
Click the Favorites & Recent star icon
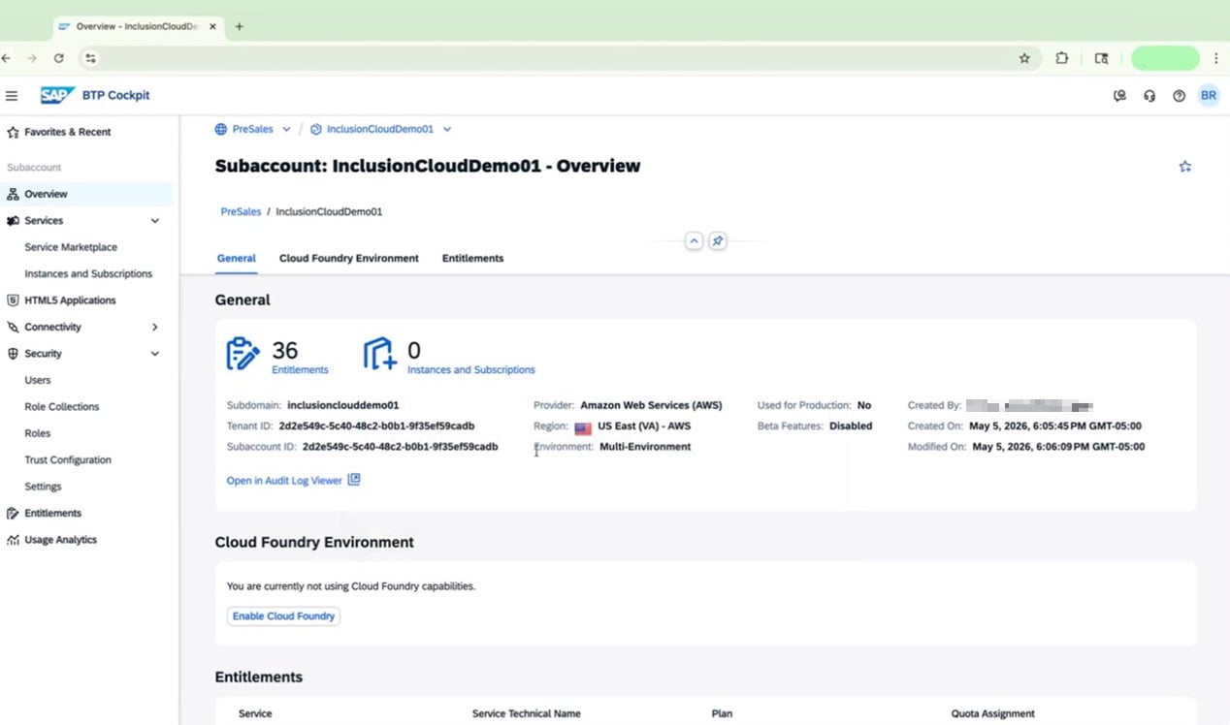tap(13, 132)
